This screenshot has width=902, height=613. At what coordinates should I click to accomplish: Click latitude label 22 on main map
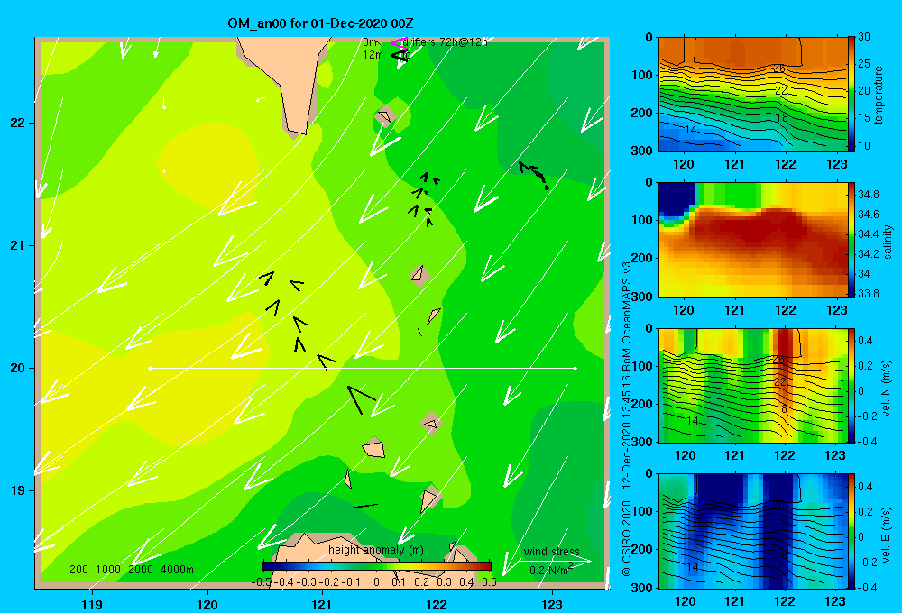[18, 124]
